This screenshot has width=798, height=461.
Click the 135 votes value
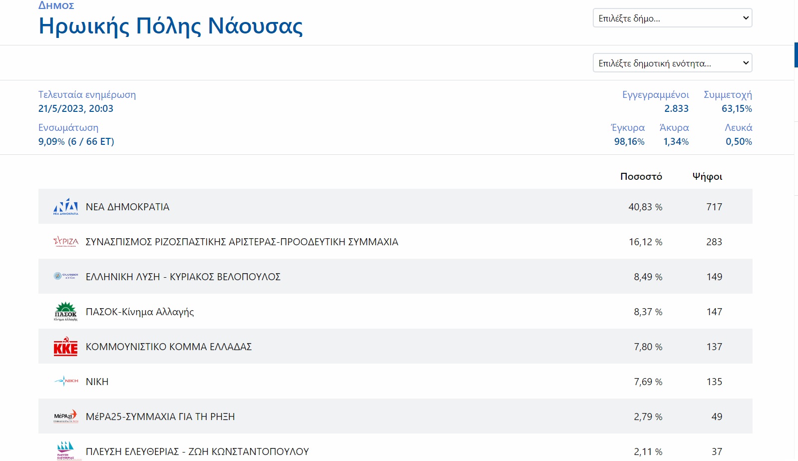714,382
